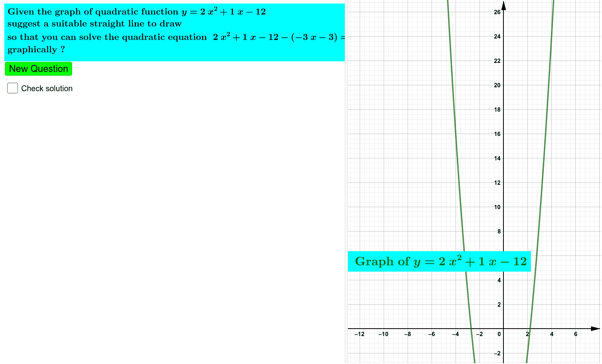This screenshot has height=364, width=602.
Task: Tick the Check solution checkbox
Action: pyautogui.click(x=13, y=88)
